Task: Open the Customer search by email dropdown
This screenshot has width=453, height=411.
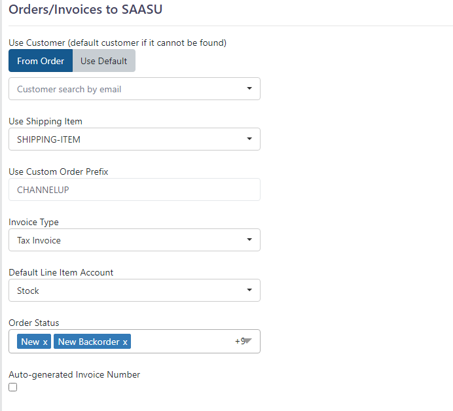Action: (x=134, y=88)
